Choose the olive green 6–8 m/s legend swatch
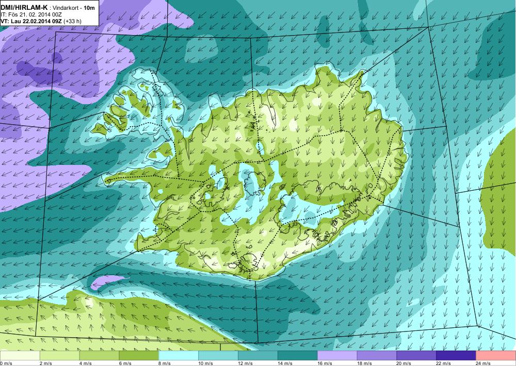This screenshot has height=366, width=516. pos(138,356)
